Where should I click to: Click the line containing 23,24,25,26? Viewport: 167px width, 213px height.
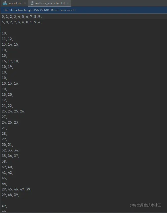pyautogui.click(x=14, y=111)
